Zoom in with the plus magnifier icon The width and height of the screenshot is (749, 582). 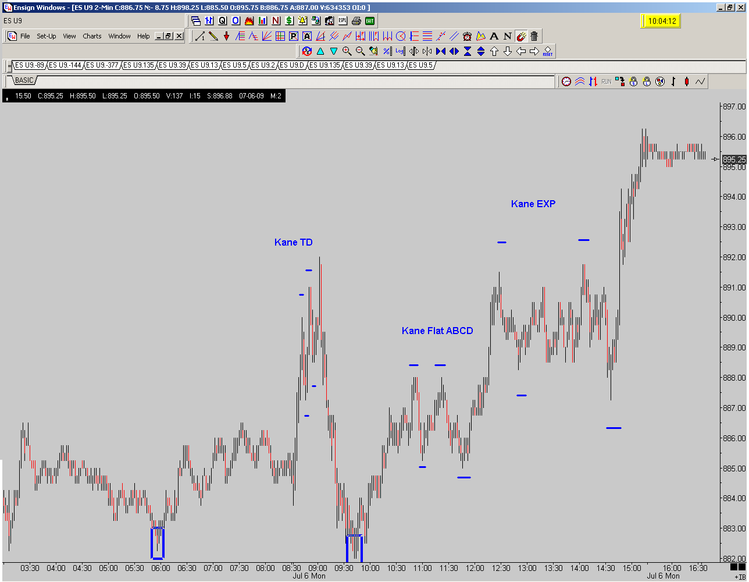pos(347,51)
